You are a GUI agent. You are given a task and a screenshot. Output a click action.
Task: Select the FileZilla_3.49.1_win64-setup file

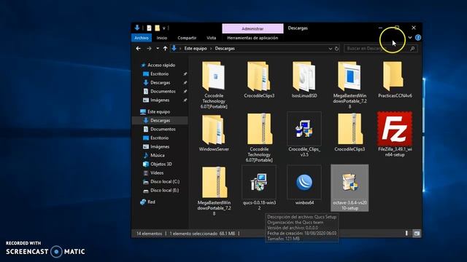coord(395,135)
